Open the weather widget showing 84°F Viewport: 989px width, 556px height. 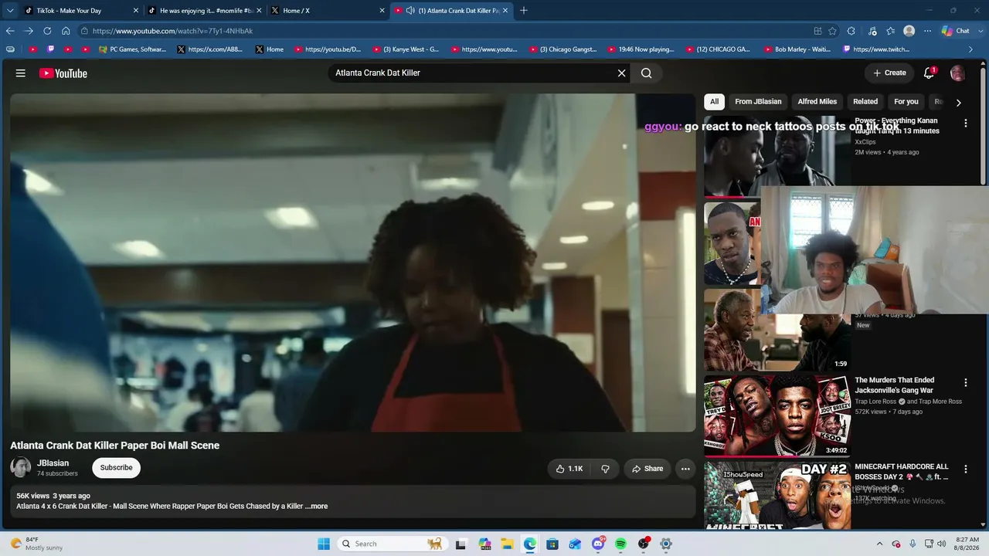coord(35,544)
